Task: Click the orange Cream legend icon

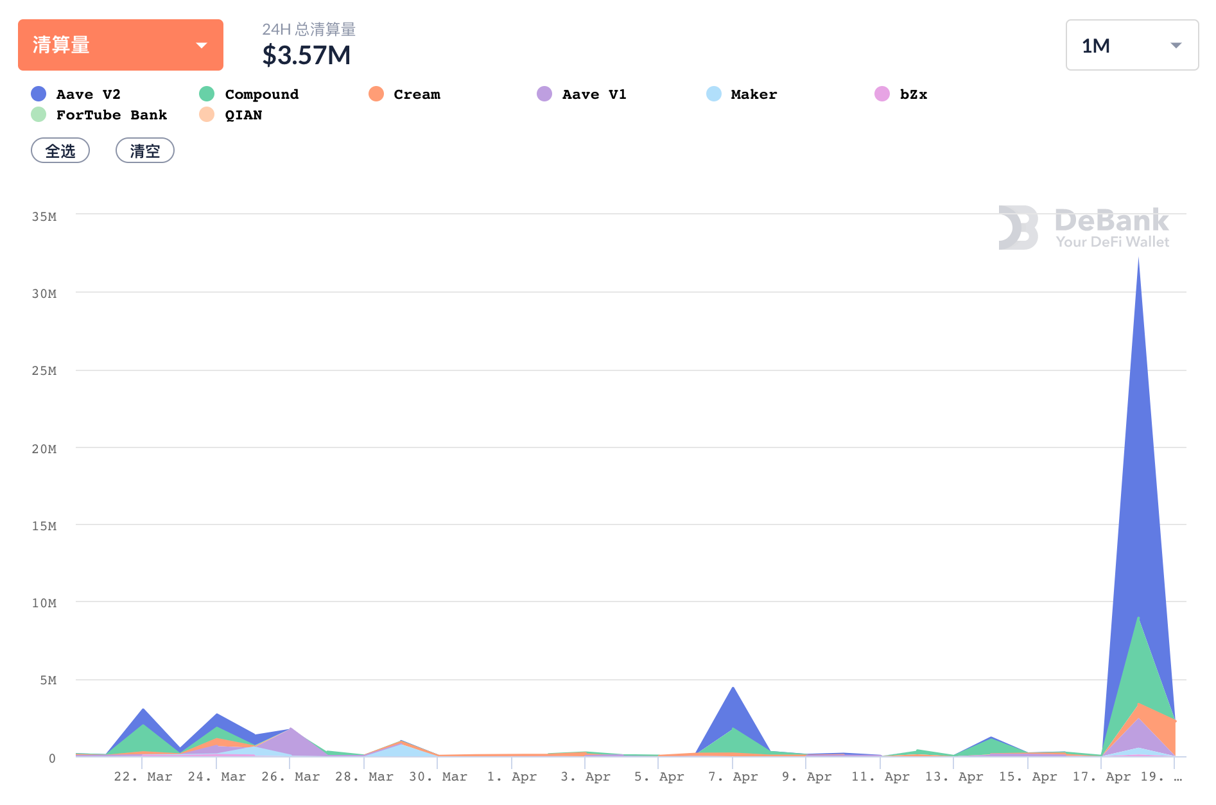Action: tap(376, 94)
